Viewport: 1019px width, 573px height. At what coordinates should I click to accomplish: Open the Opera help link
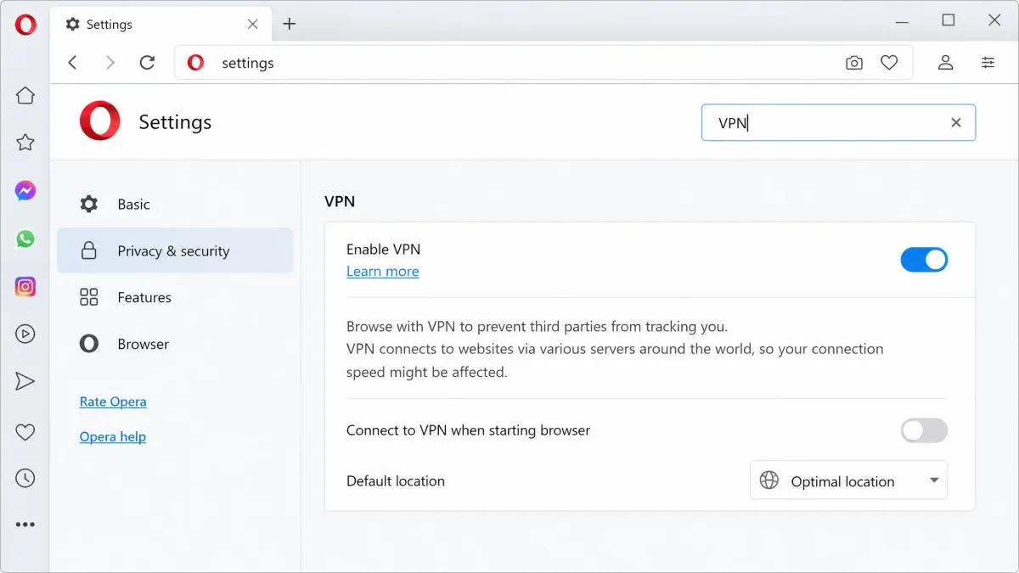tap(113, 437)
